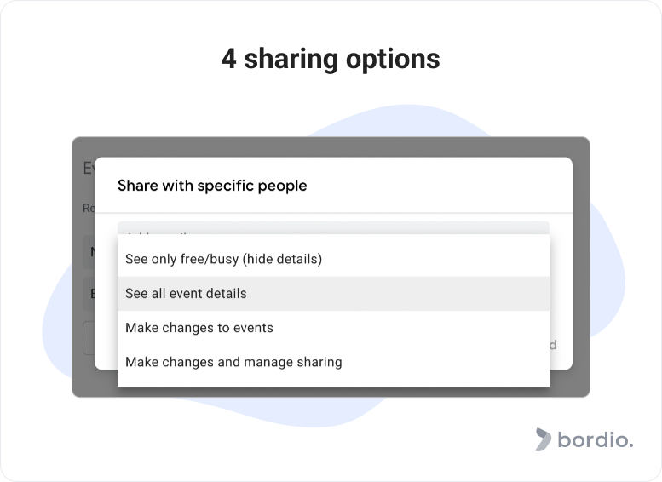Choose the highlighted 'See all event details' option
Viewport: 662px width, 482px height.
333,294
